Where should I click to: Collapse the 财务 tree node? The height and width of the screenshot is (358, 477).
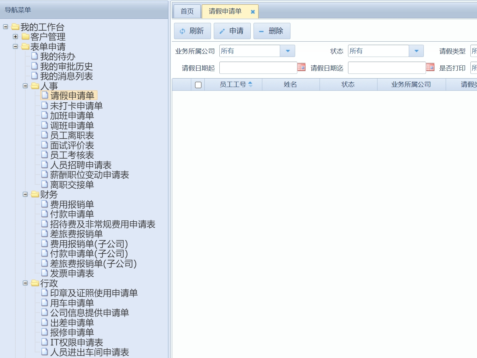25,194
